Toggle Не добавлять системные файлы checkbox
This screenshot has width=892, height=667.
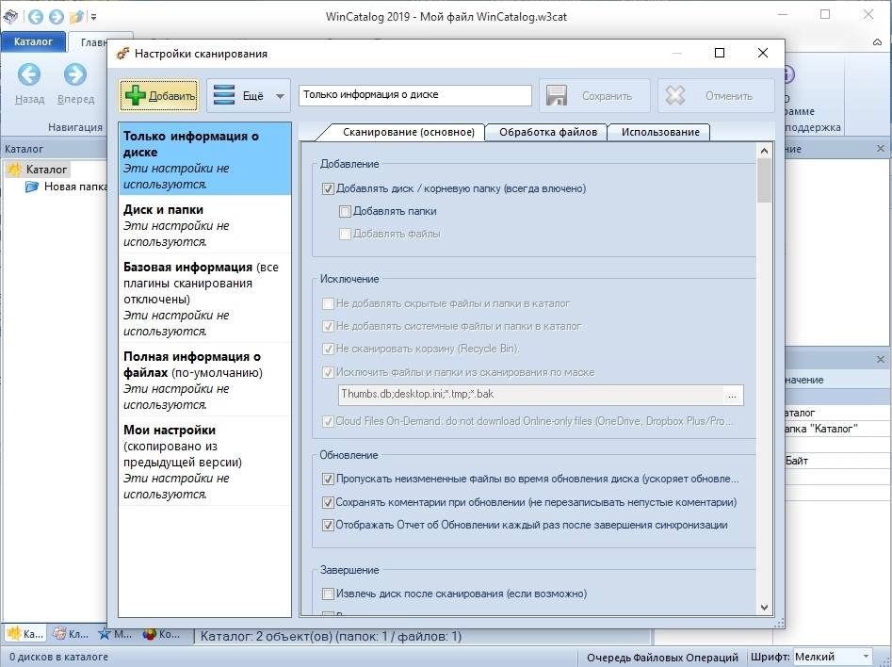pos(328,327)
